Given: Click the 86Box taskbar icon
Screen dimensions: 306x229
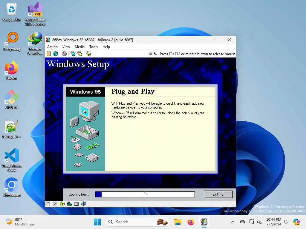Looking at the screenshot, I should [x=204, y=222].
